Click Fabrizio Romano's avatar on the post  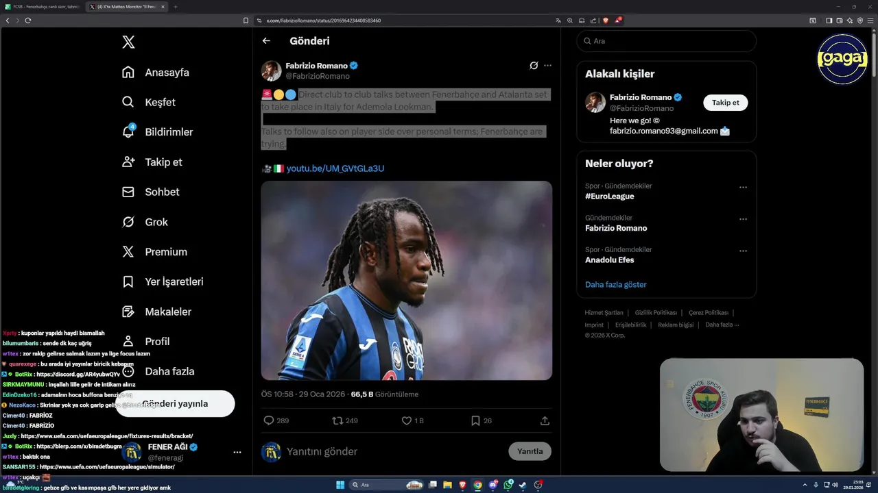pyautogui.click(x=272, y=71)
